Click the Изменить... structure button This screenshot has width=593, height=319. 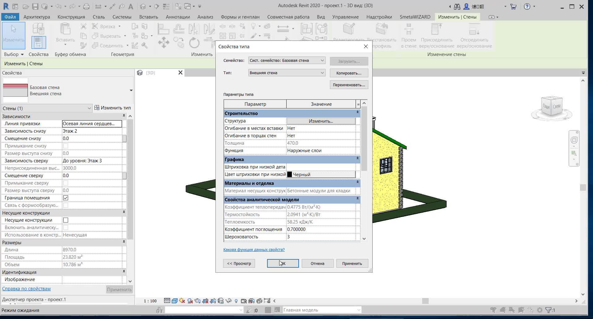(321, 121)
